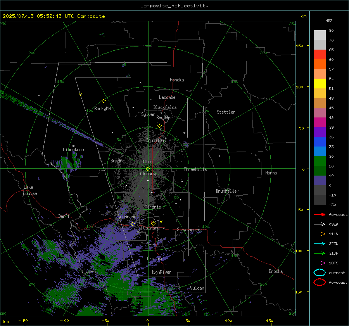Image resolution: width=349 pixels, height=326 pixels.
Task: Click the asterisk marker above Limestone label
Action: click(x=73, y=146)
